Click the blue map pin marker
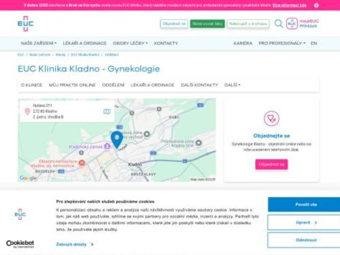The width and height of the screenshot is (340, 255). coord(117,140)
